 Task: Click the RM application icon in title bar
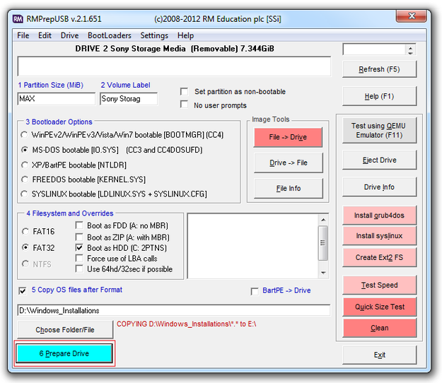(x=18, y=19)
